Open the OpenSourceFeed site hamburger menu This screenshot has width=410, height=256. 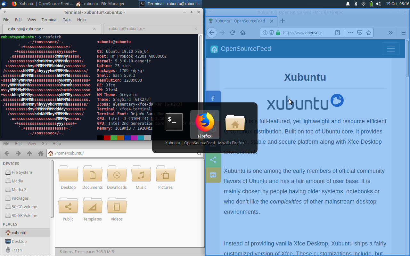tap(390, 49)
